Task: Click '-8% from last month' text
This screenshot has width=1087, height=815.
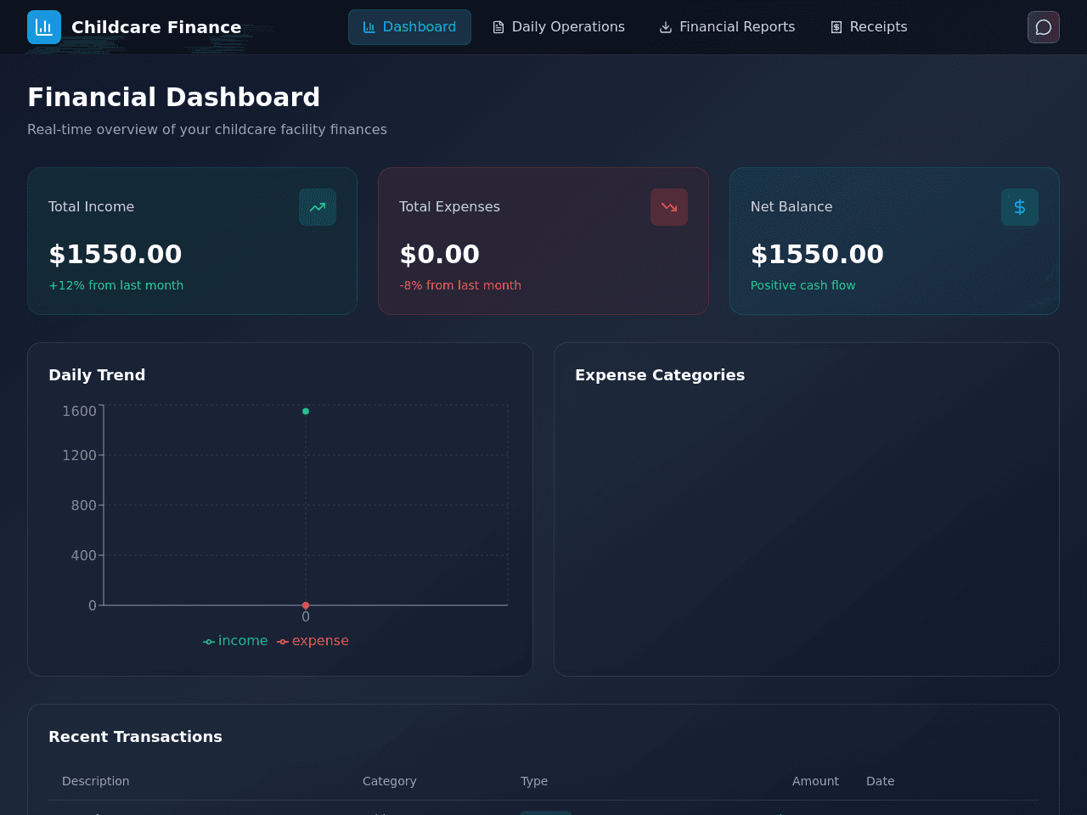Action: click(460, 285)
